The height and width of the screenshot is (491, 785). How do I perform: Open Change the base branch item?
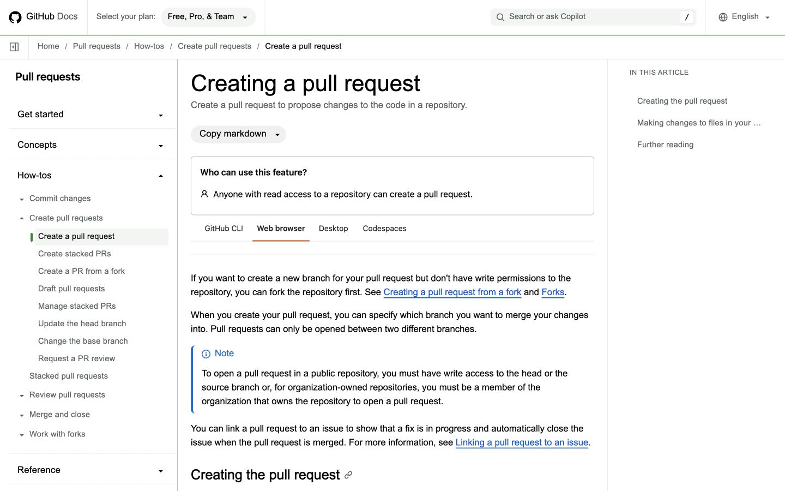pos(83,341)
